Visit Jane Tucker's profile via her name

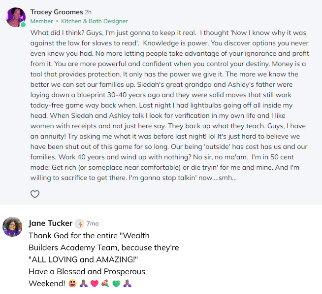(x=50, y=223)
